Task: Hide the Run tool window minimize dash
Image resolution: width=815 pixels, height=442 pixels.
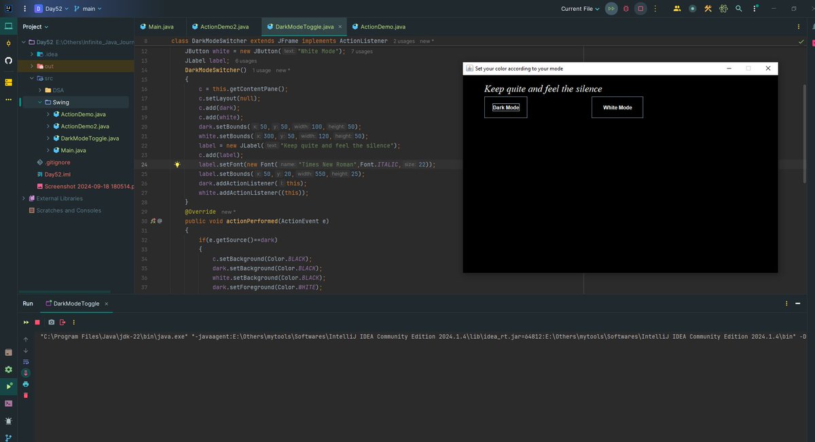Action: pos(799,303)
